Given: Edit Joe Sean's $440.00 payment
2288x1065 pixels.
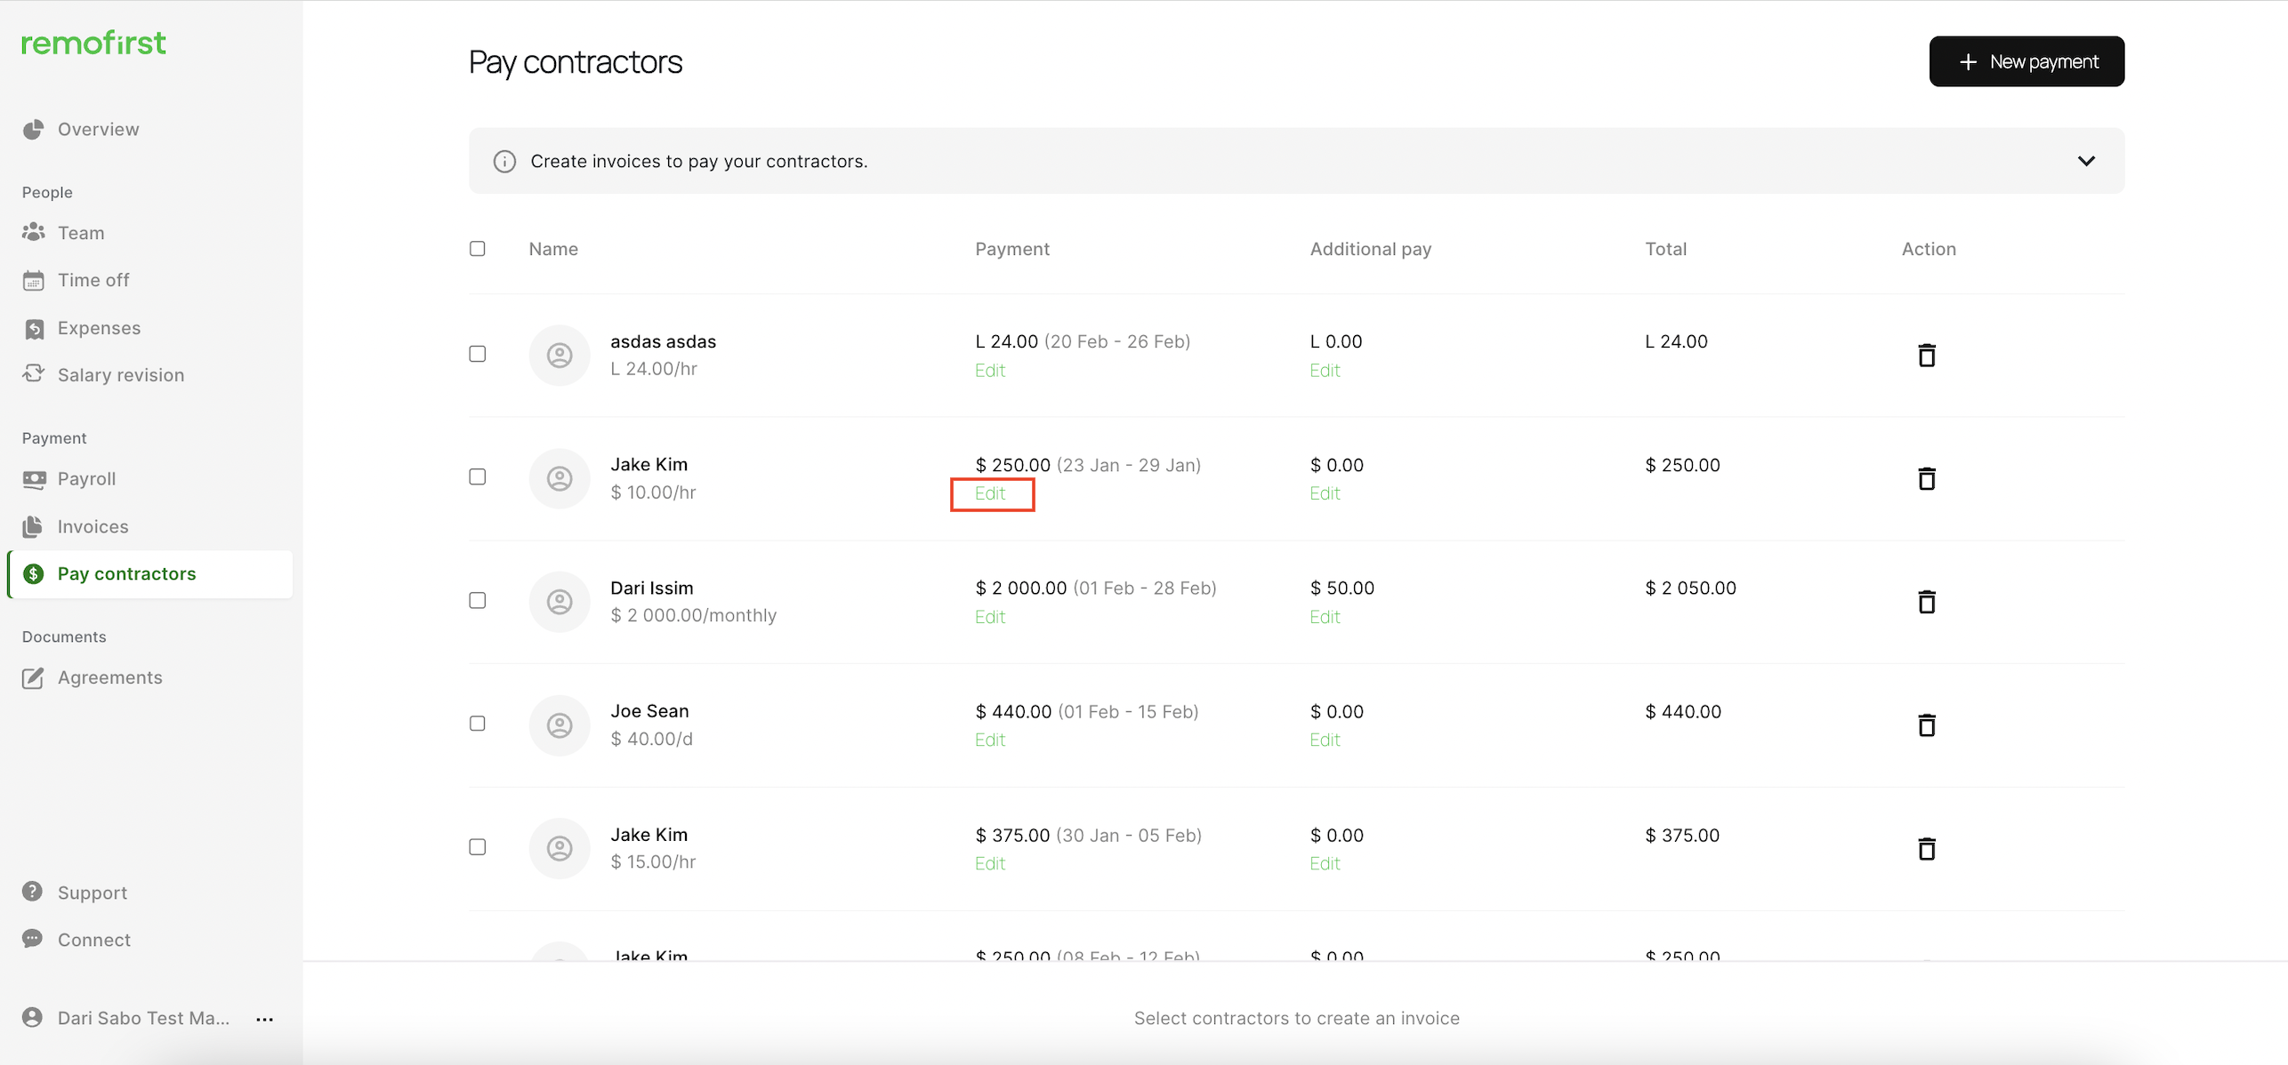Looking at the screenshot, I should (x=990, y=740).
